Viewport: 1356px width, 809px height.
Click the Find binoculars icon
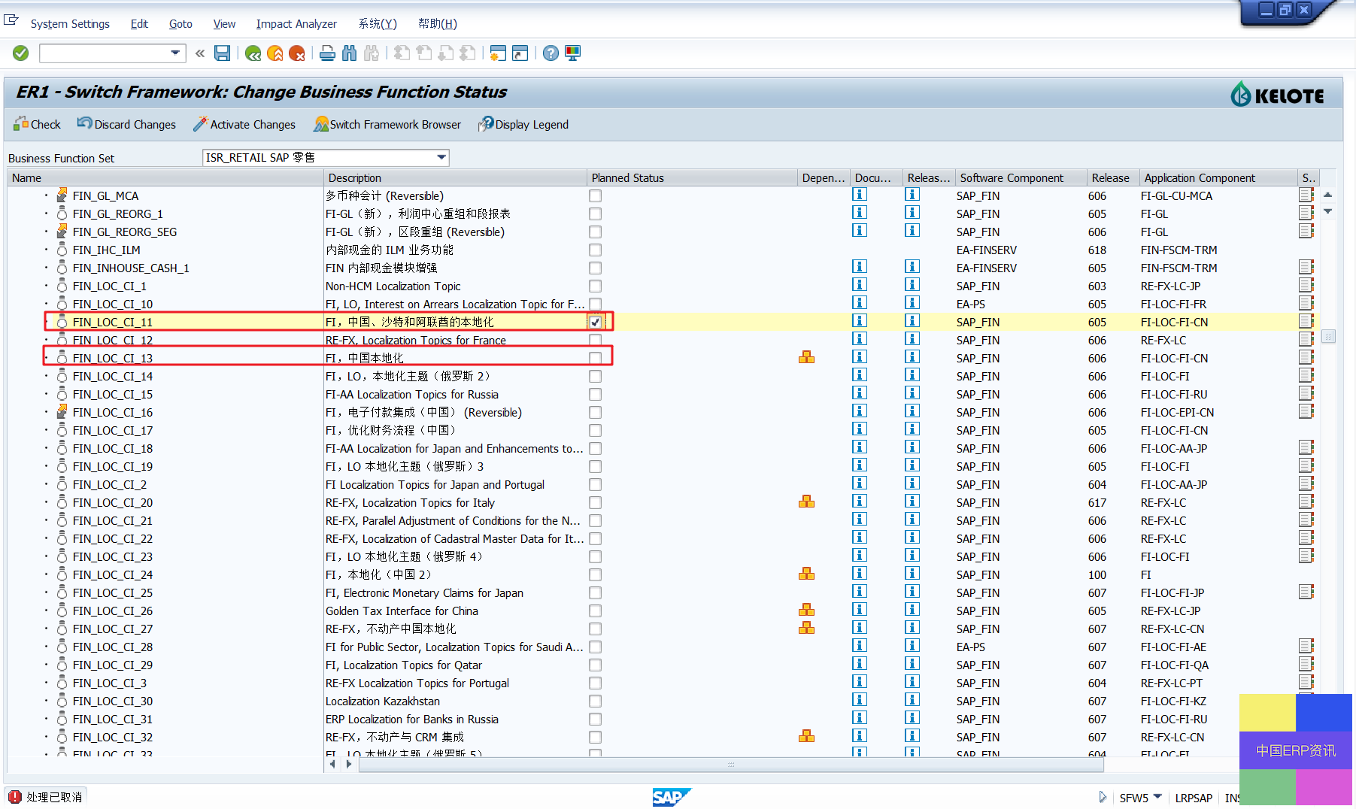[349, 53]
